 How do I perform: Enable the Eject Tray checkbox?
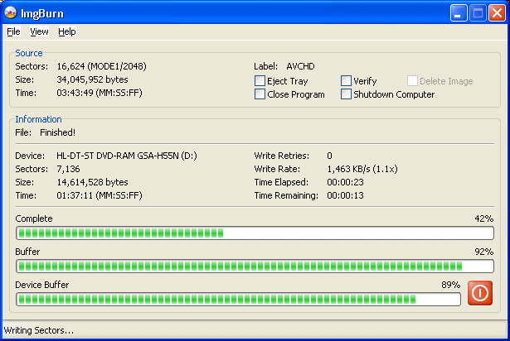click(x=260, y=80)
